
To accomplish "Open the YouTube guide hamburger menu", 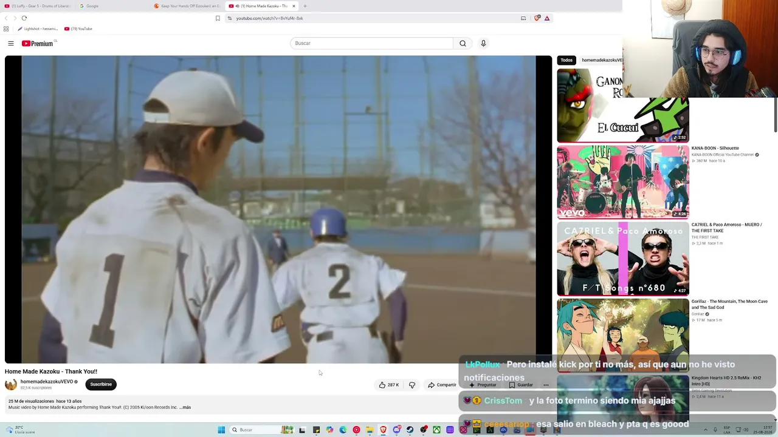I will pos(11,43).
